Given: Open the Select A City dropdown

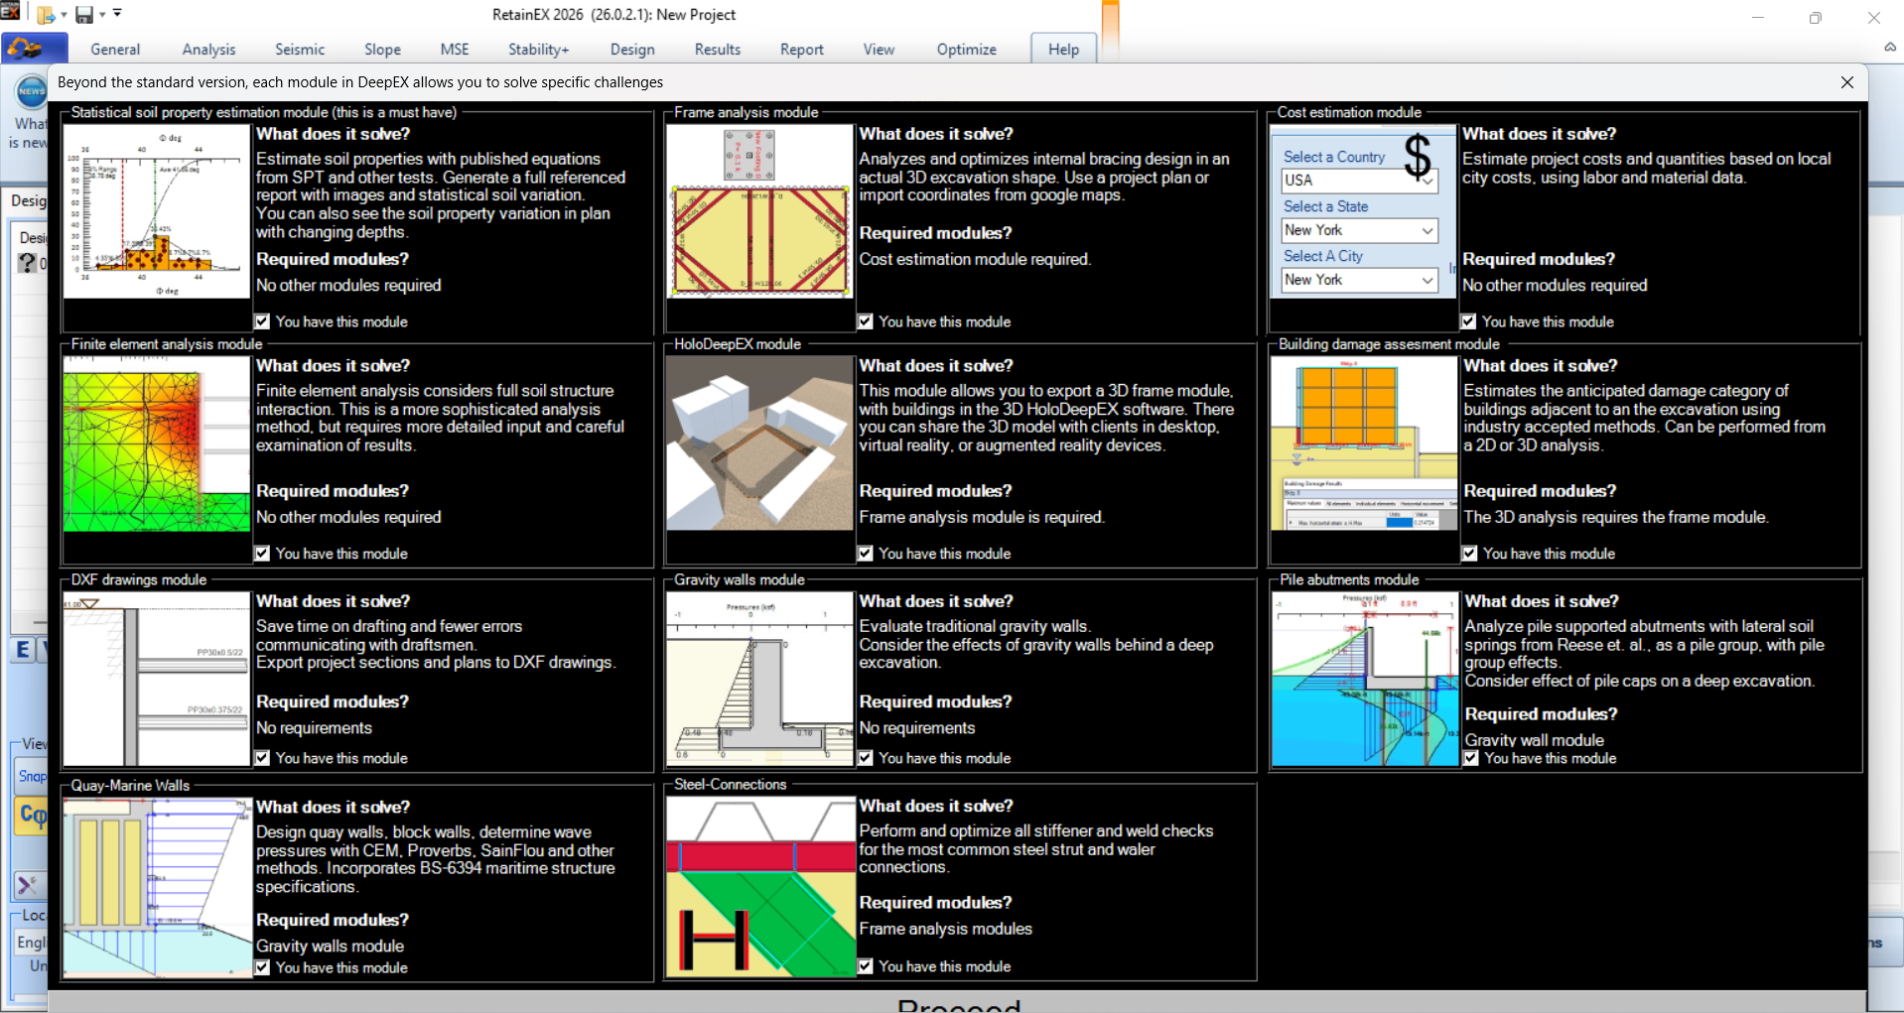Looking at the screenshot, I should [x=1360, y=280].
